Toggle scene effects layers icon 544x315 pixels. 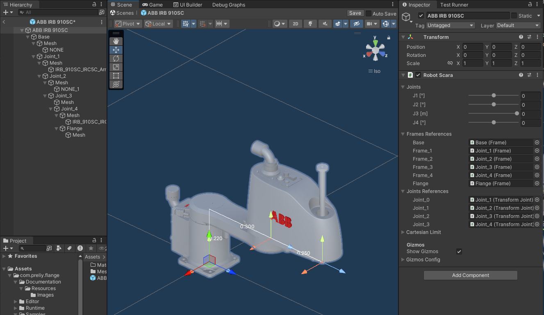click(338, 24)
